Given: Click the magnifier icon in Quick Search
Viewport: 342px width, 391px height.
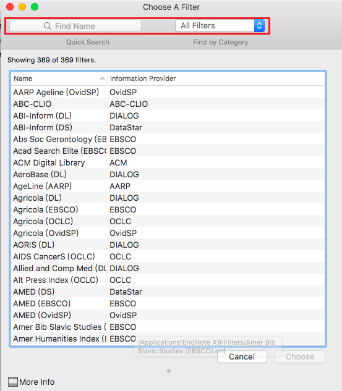Looking at the screenshot, I should tap(48, 26).
